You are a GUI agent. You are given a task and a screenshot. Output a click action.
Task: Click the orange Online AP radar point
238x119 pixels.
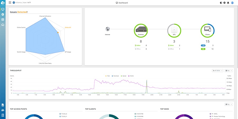58,33
